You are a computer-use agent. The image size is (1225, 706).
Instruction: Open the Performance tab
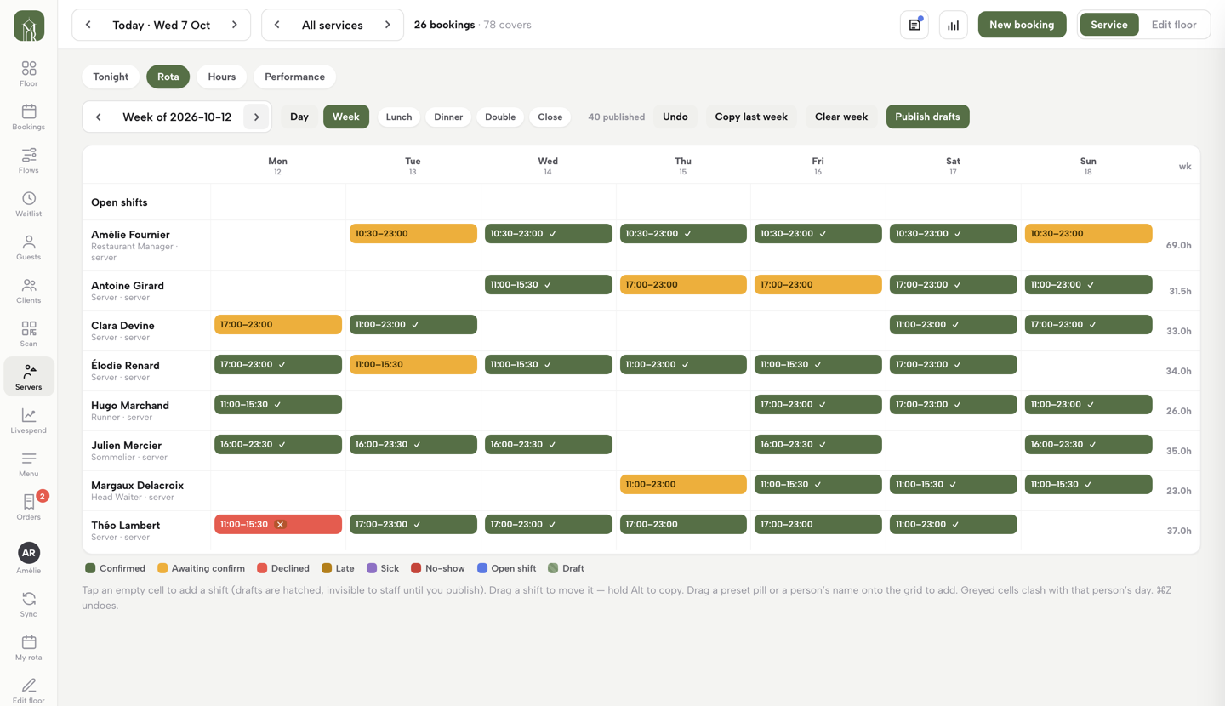[294, 77]
